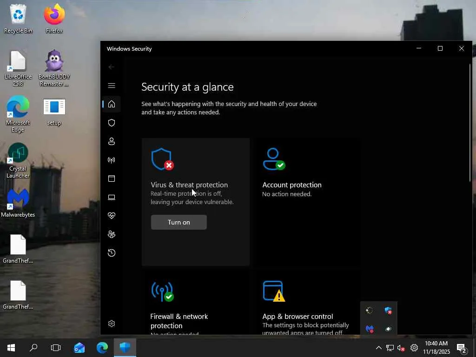
Task: Click the Account protection tile icon
Action: coord(274,159)
